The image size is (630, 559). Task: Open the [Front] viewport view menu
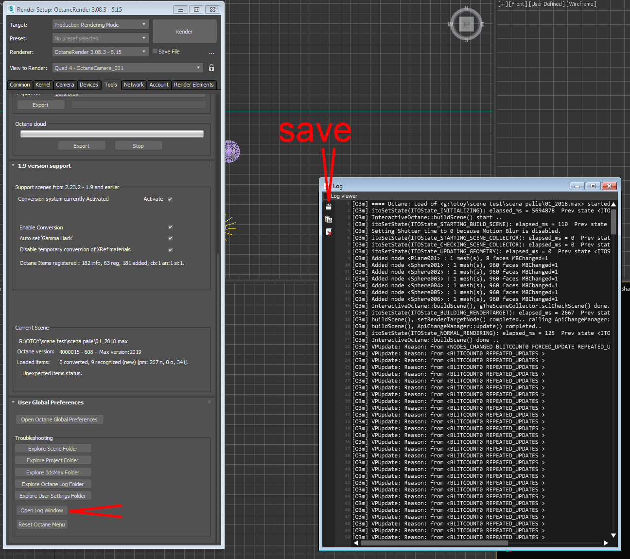(x=518, y=4)
